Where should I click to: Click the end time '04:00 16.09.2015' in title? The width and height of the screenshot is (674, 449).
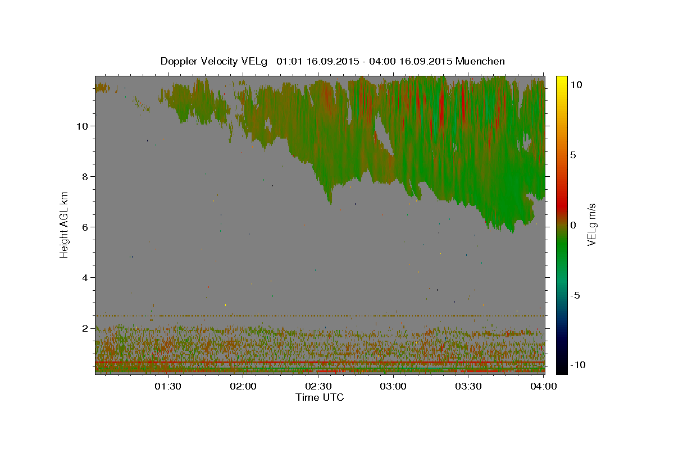pos(409,61)
